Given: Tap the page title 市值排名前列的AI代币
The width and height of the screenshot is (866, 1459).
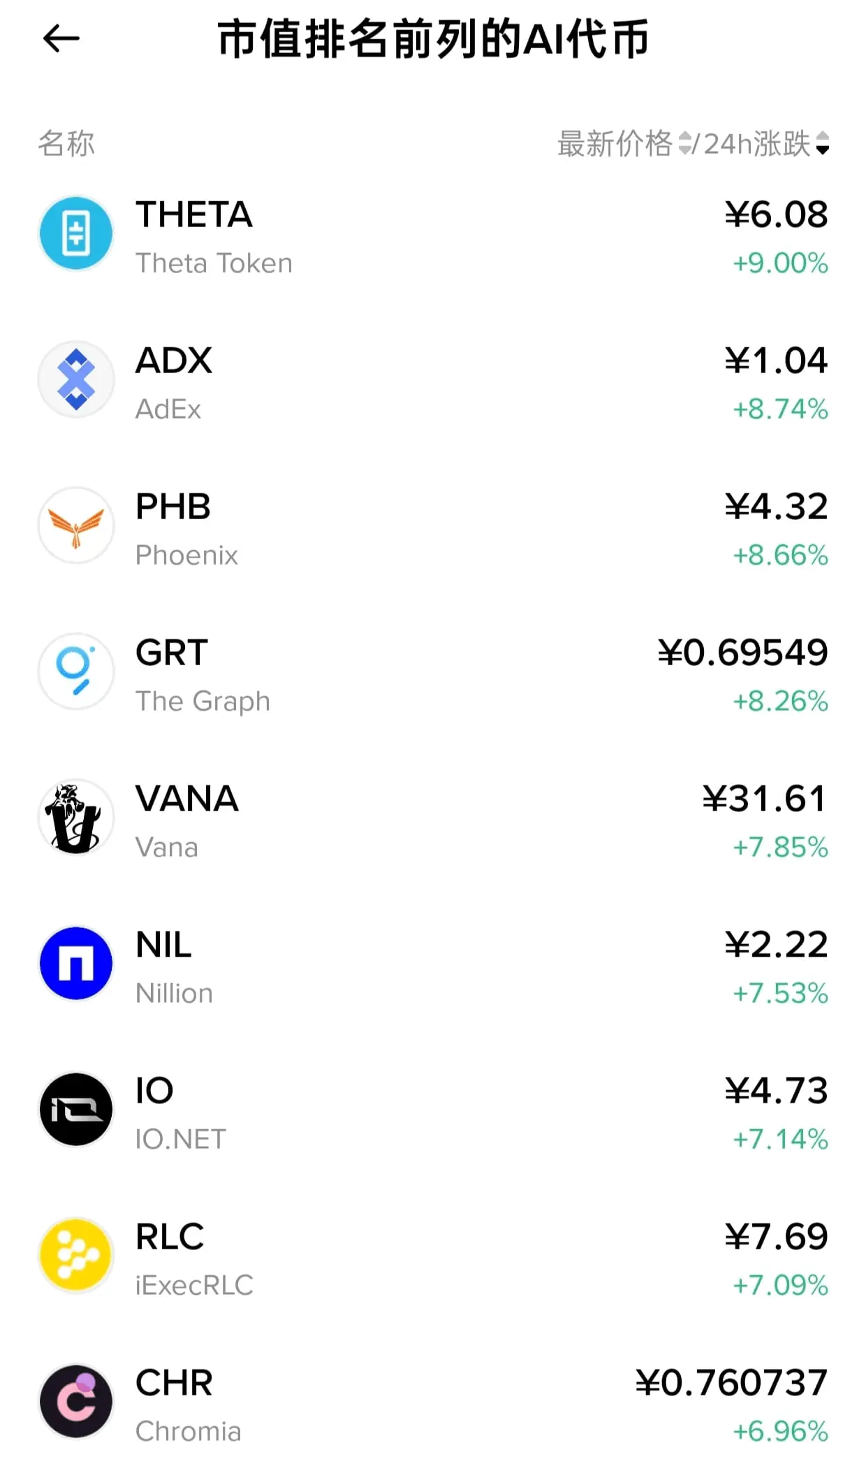Looking at the screenshot, I should (433, 39).
